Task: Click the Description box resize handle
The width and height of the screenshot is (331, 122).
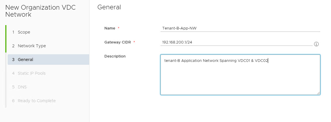Action: 318,93
